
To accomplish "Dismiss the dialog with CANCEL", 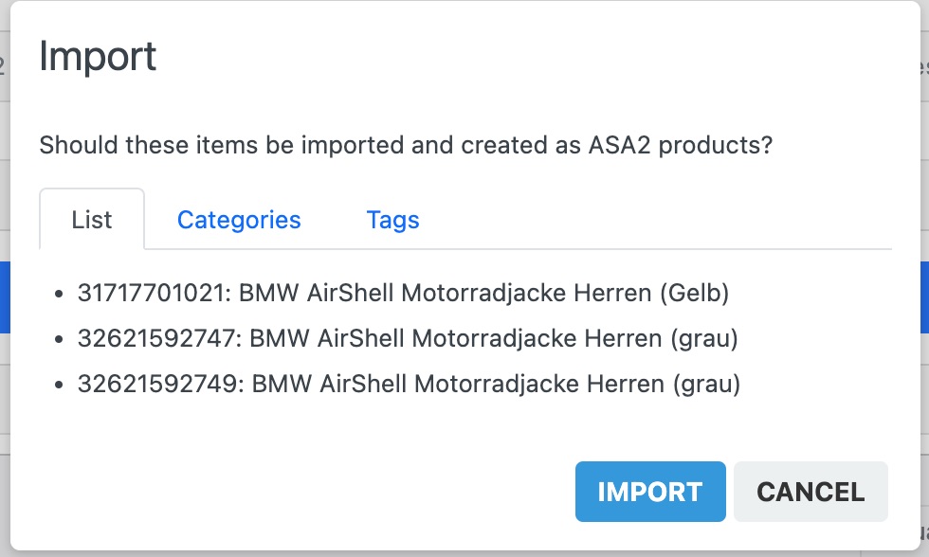I will click(811, 491).
